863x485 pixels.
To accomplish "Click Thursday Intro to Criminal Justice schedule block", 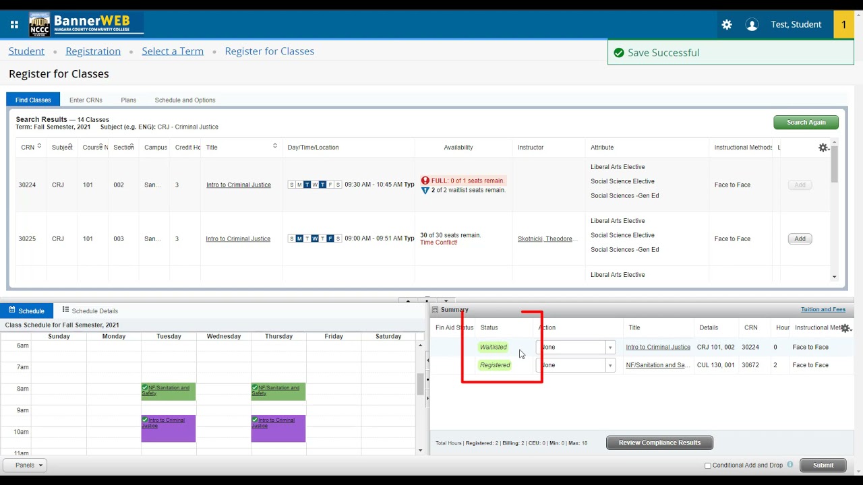I will point(278,428).
